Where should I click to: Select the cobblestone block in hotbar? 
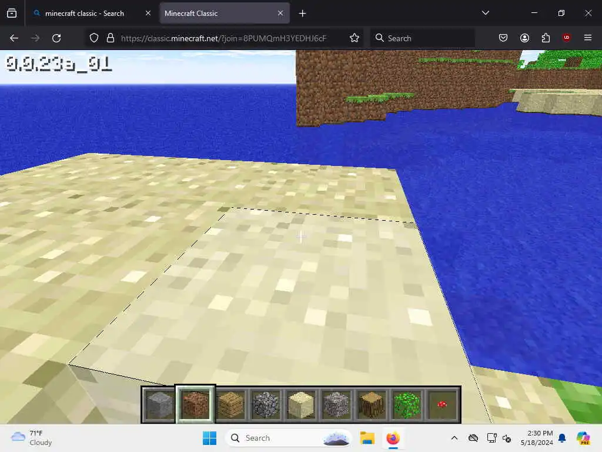(x=266, y=404)
